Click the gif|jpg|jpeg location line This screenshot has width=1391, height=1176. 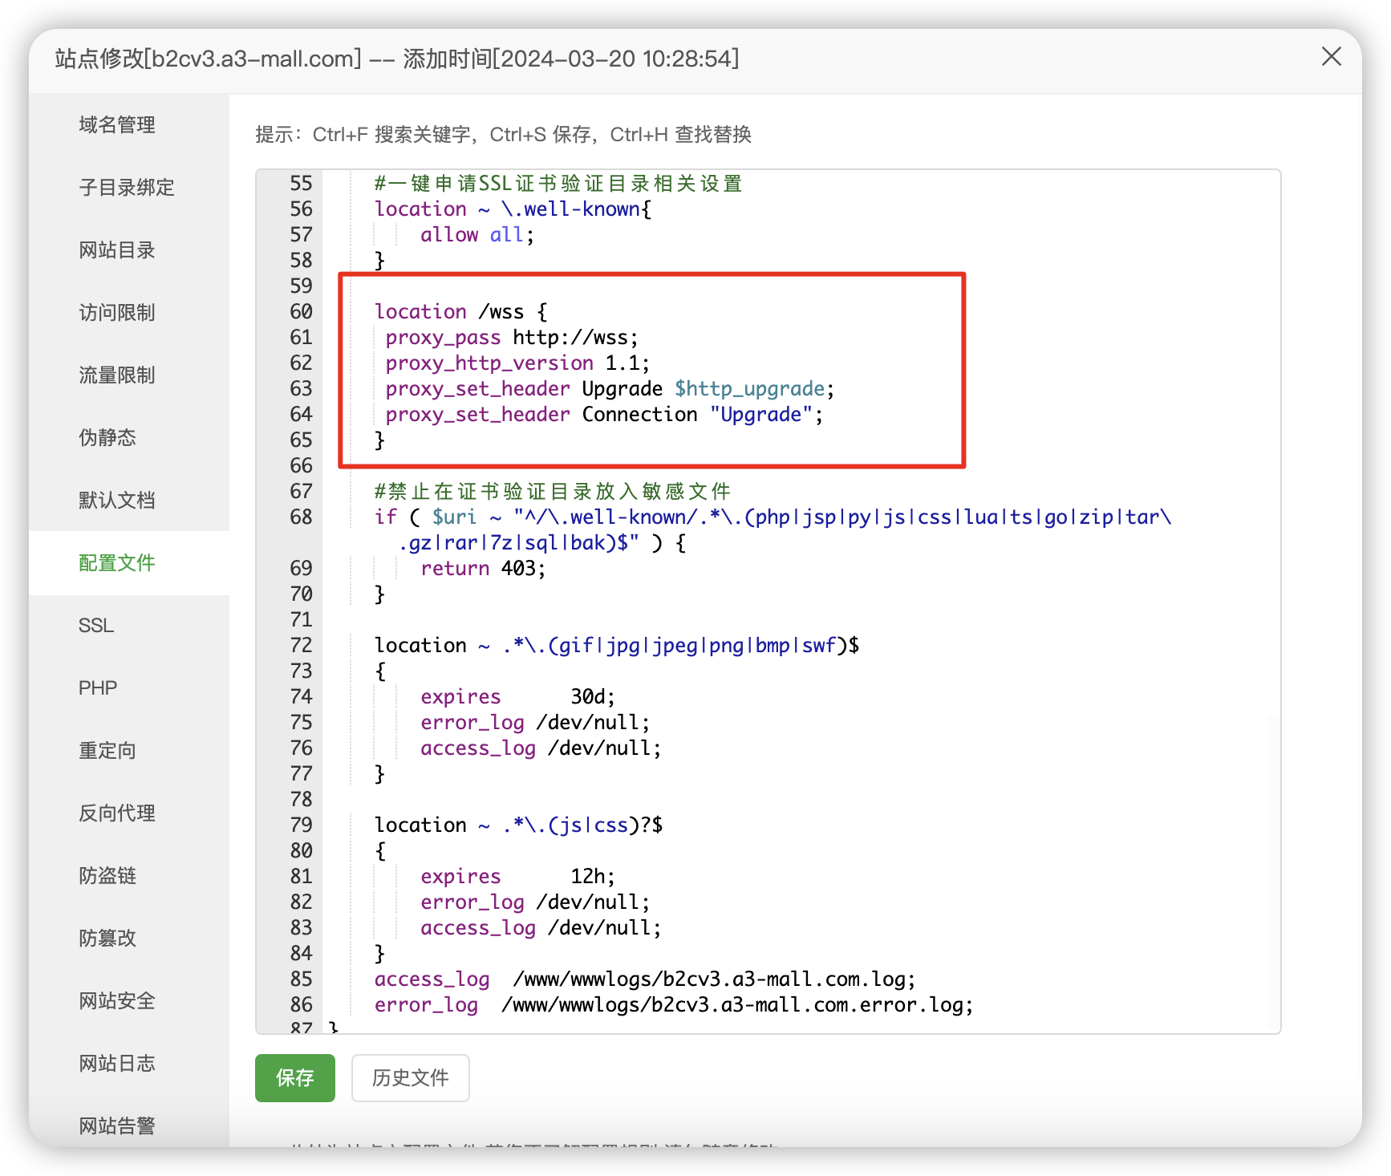coord(617,645)
